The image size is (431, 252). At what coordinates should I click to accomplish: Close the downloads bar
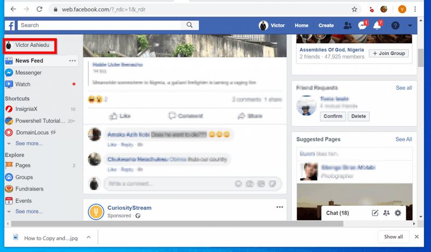click(x=416, y=237)
